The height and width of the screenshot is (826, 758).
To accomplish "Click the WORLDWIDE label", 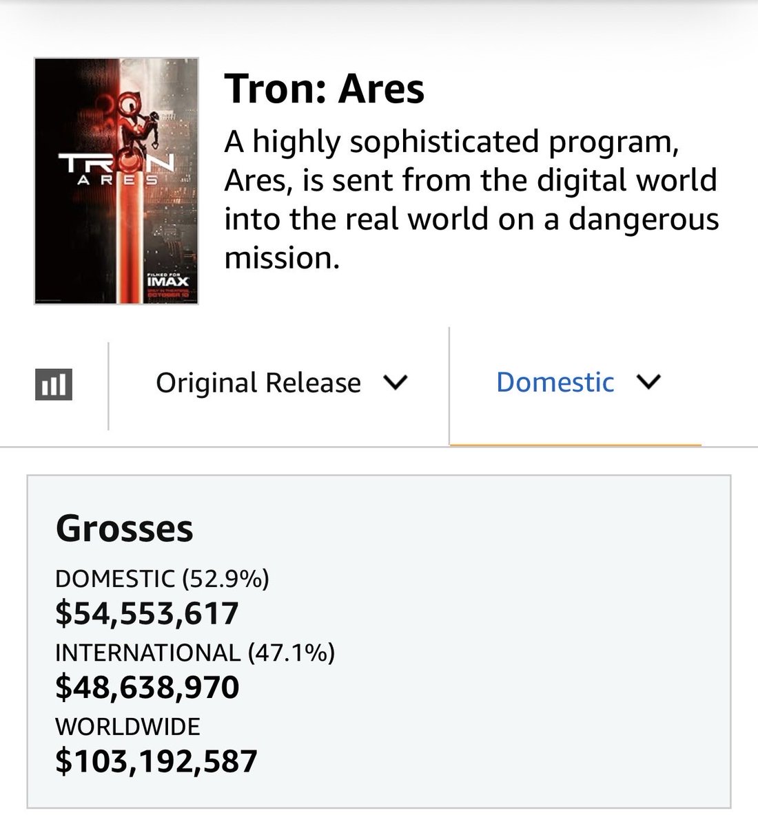I will (x=127, y=726).
